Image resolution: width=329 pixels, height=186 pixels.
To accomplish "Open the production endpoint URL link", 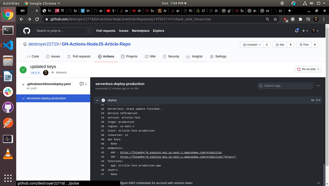I will pos(171,152).
